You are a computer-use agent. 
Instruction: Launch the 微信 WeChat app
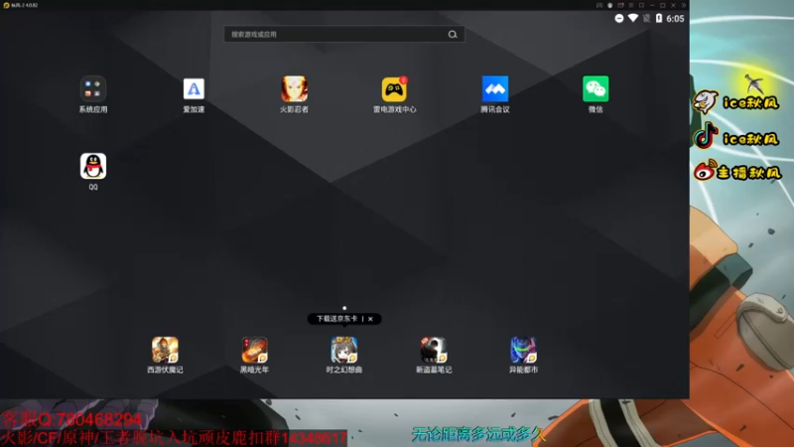tap(595, 89)
